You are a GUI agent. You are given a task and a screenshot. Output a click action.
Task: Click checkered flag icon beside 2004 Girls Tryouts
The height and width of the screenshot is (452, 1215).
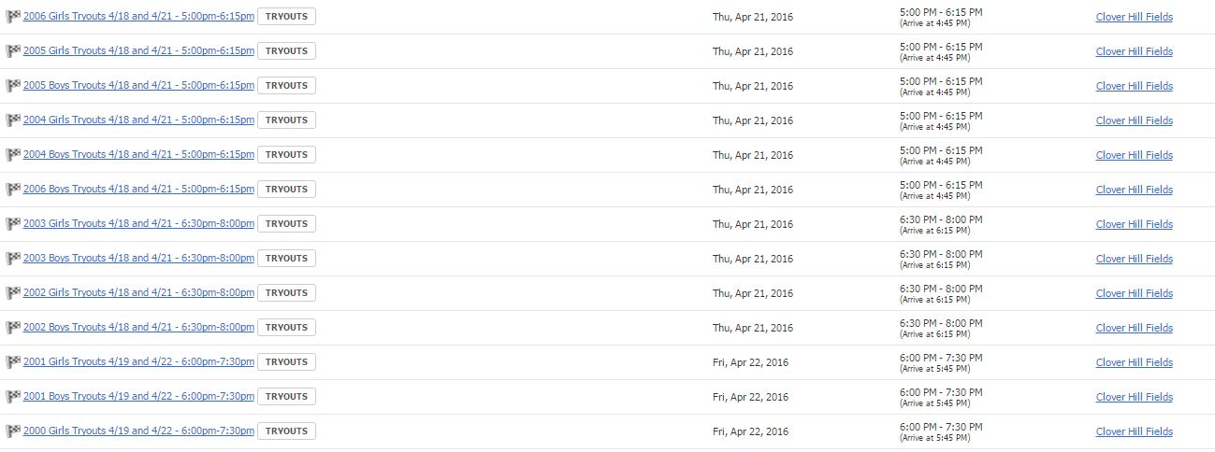(13, 120)
